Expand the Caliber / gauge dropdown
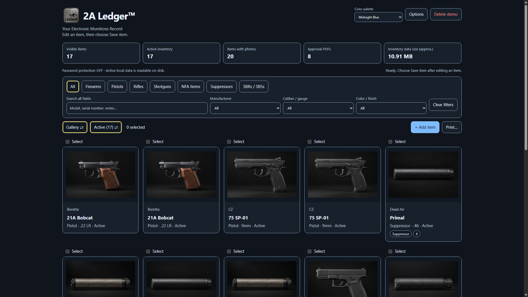The width and height of the screenshot is (528, 297). click(318, 108)
